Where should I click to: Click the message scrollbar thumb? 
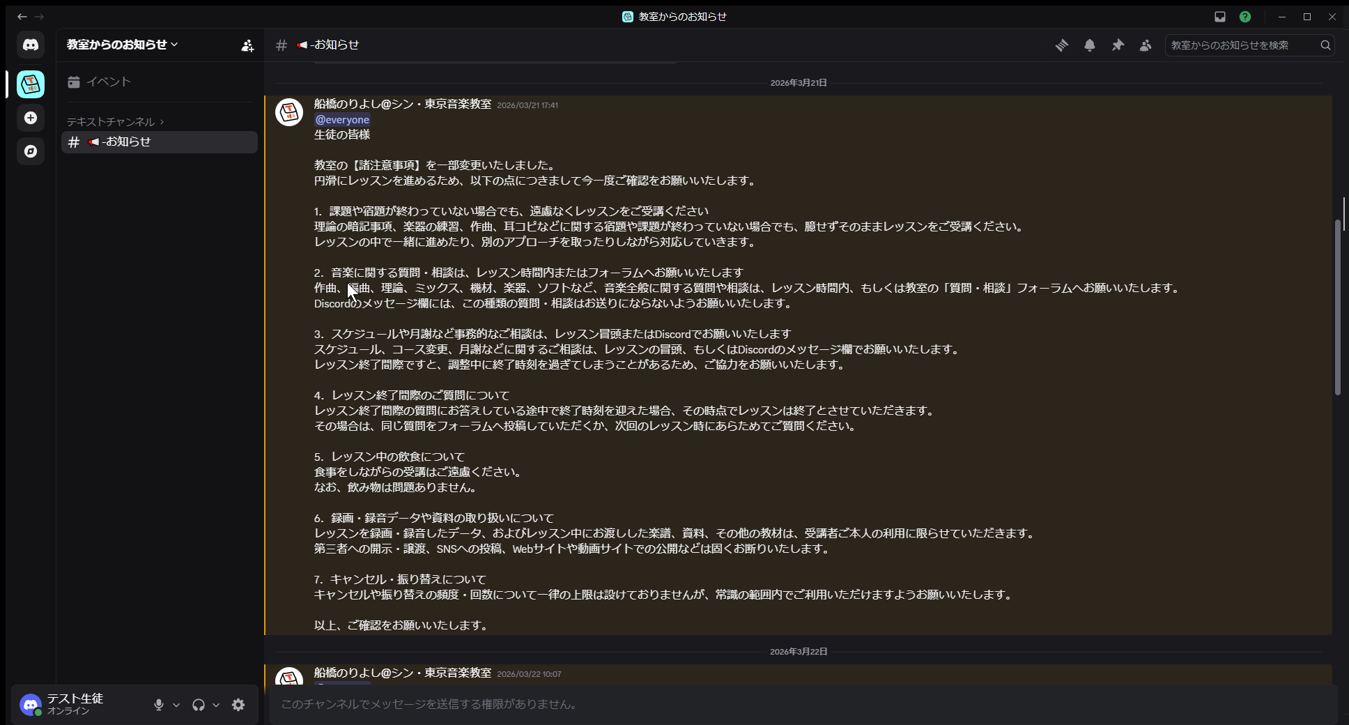1338,307
